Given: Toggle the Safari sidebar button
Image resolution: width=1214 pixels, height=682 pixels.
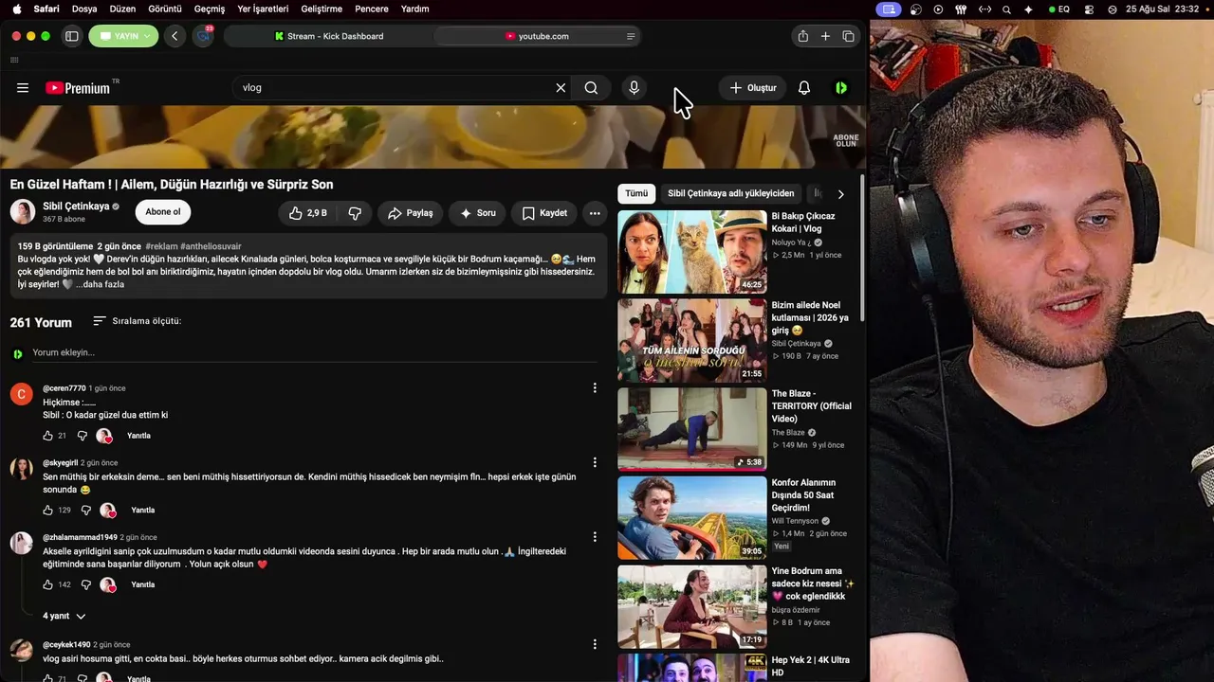Looking at the screenshot, I should (x=71, y=36).
